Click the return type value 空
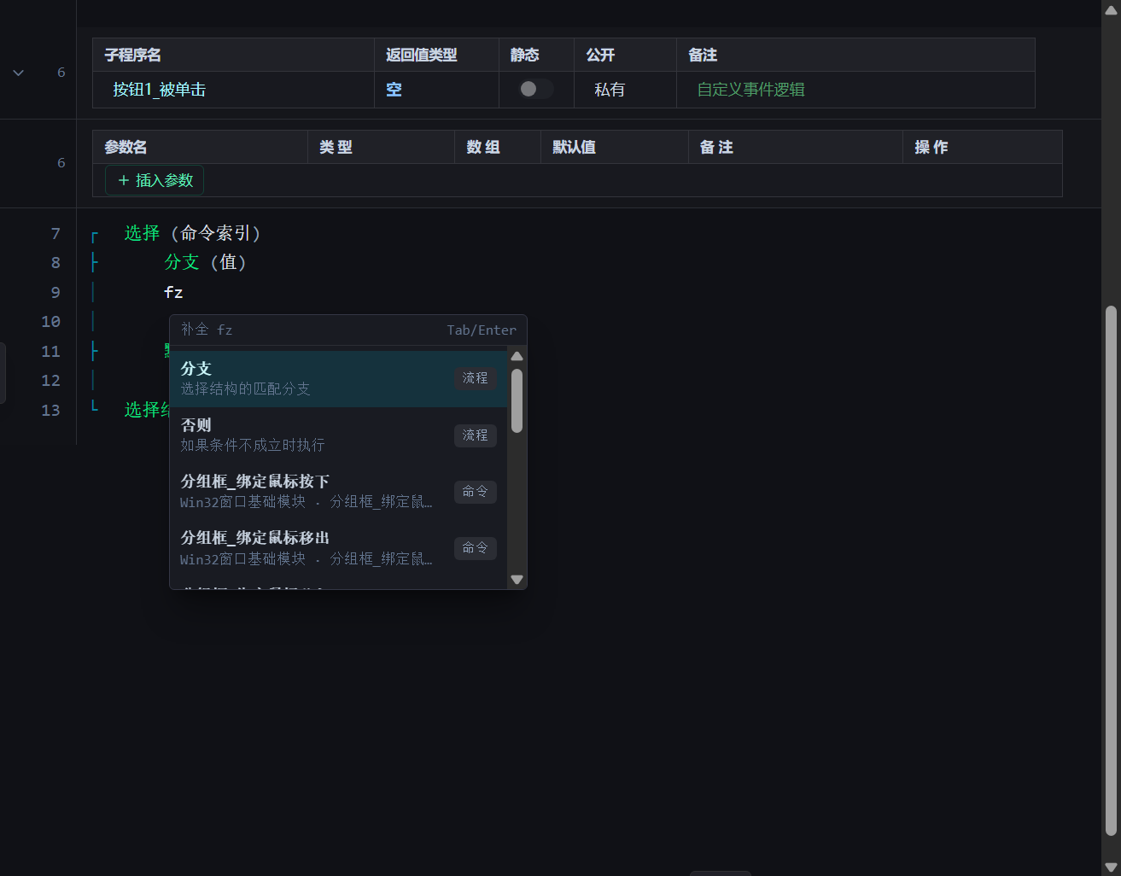 pyautogui.click(x=394, y=90)
